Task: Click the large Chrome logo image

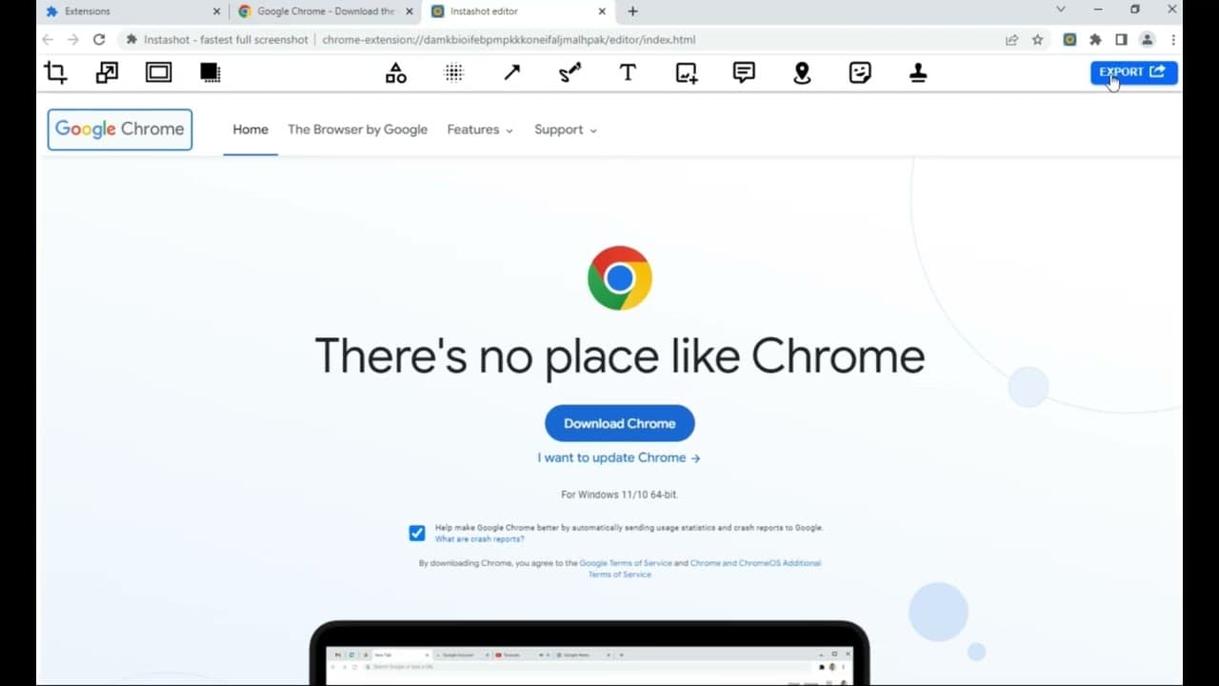Action: point(620,278)
